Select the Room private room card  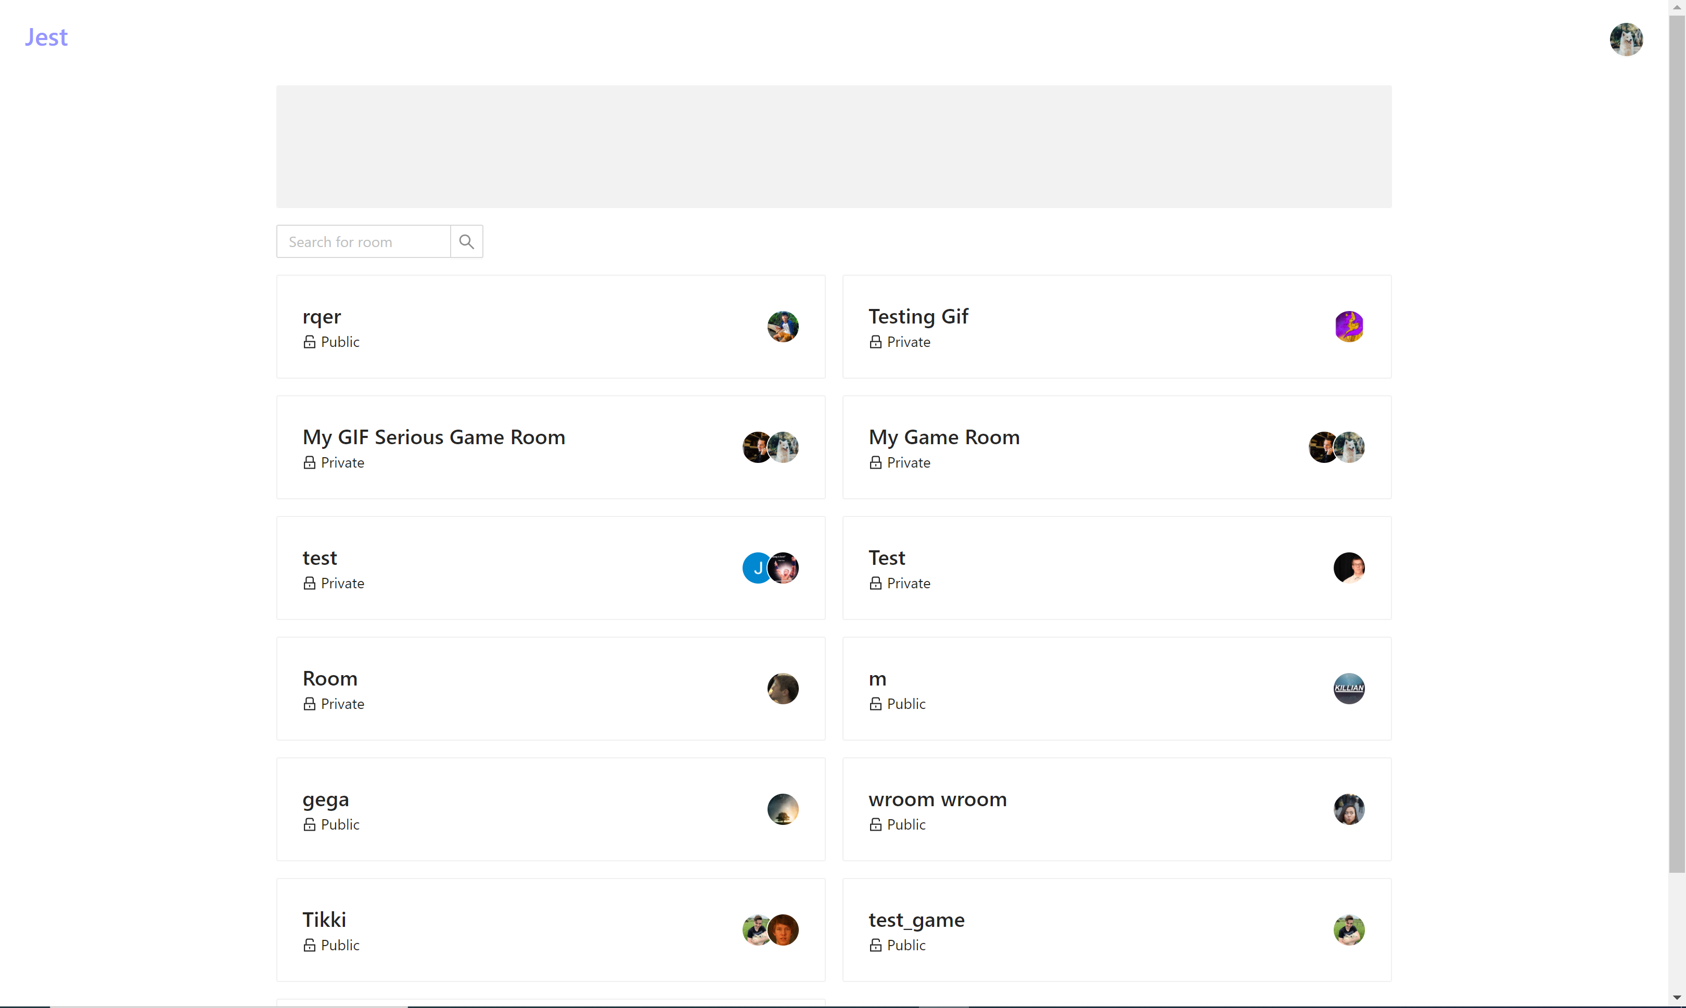pos(329,679)
